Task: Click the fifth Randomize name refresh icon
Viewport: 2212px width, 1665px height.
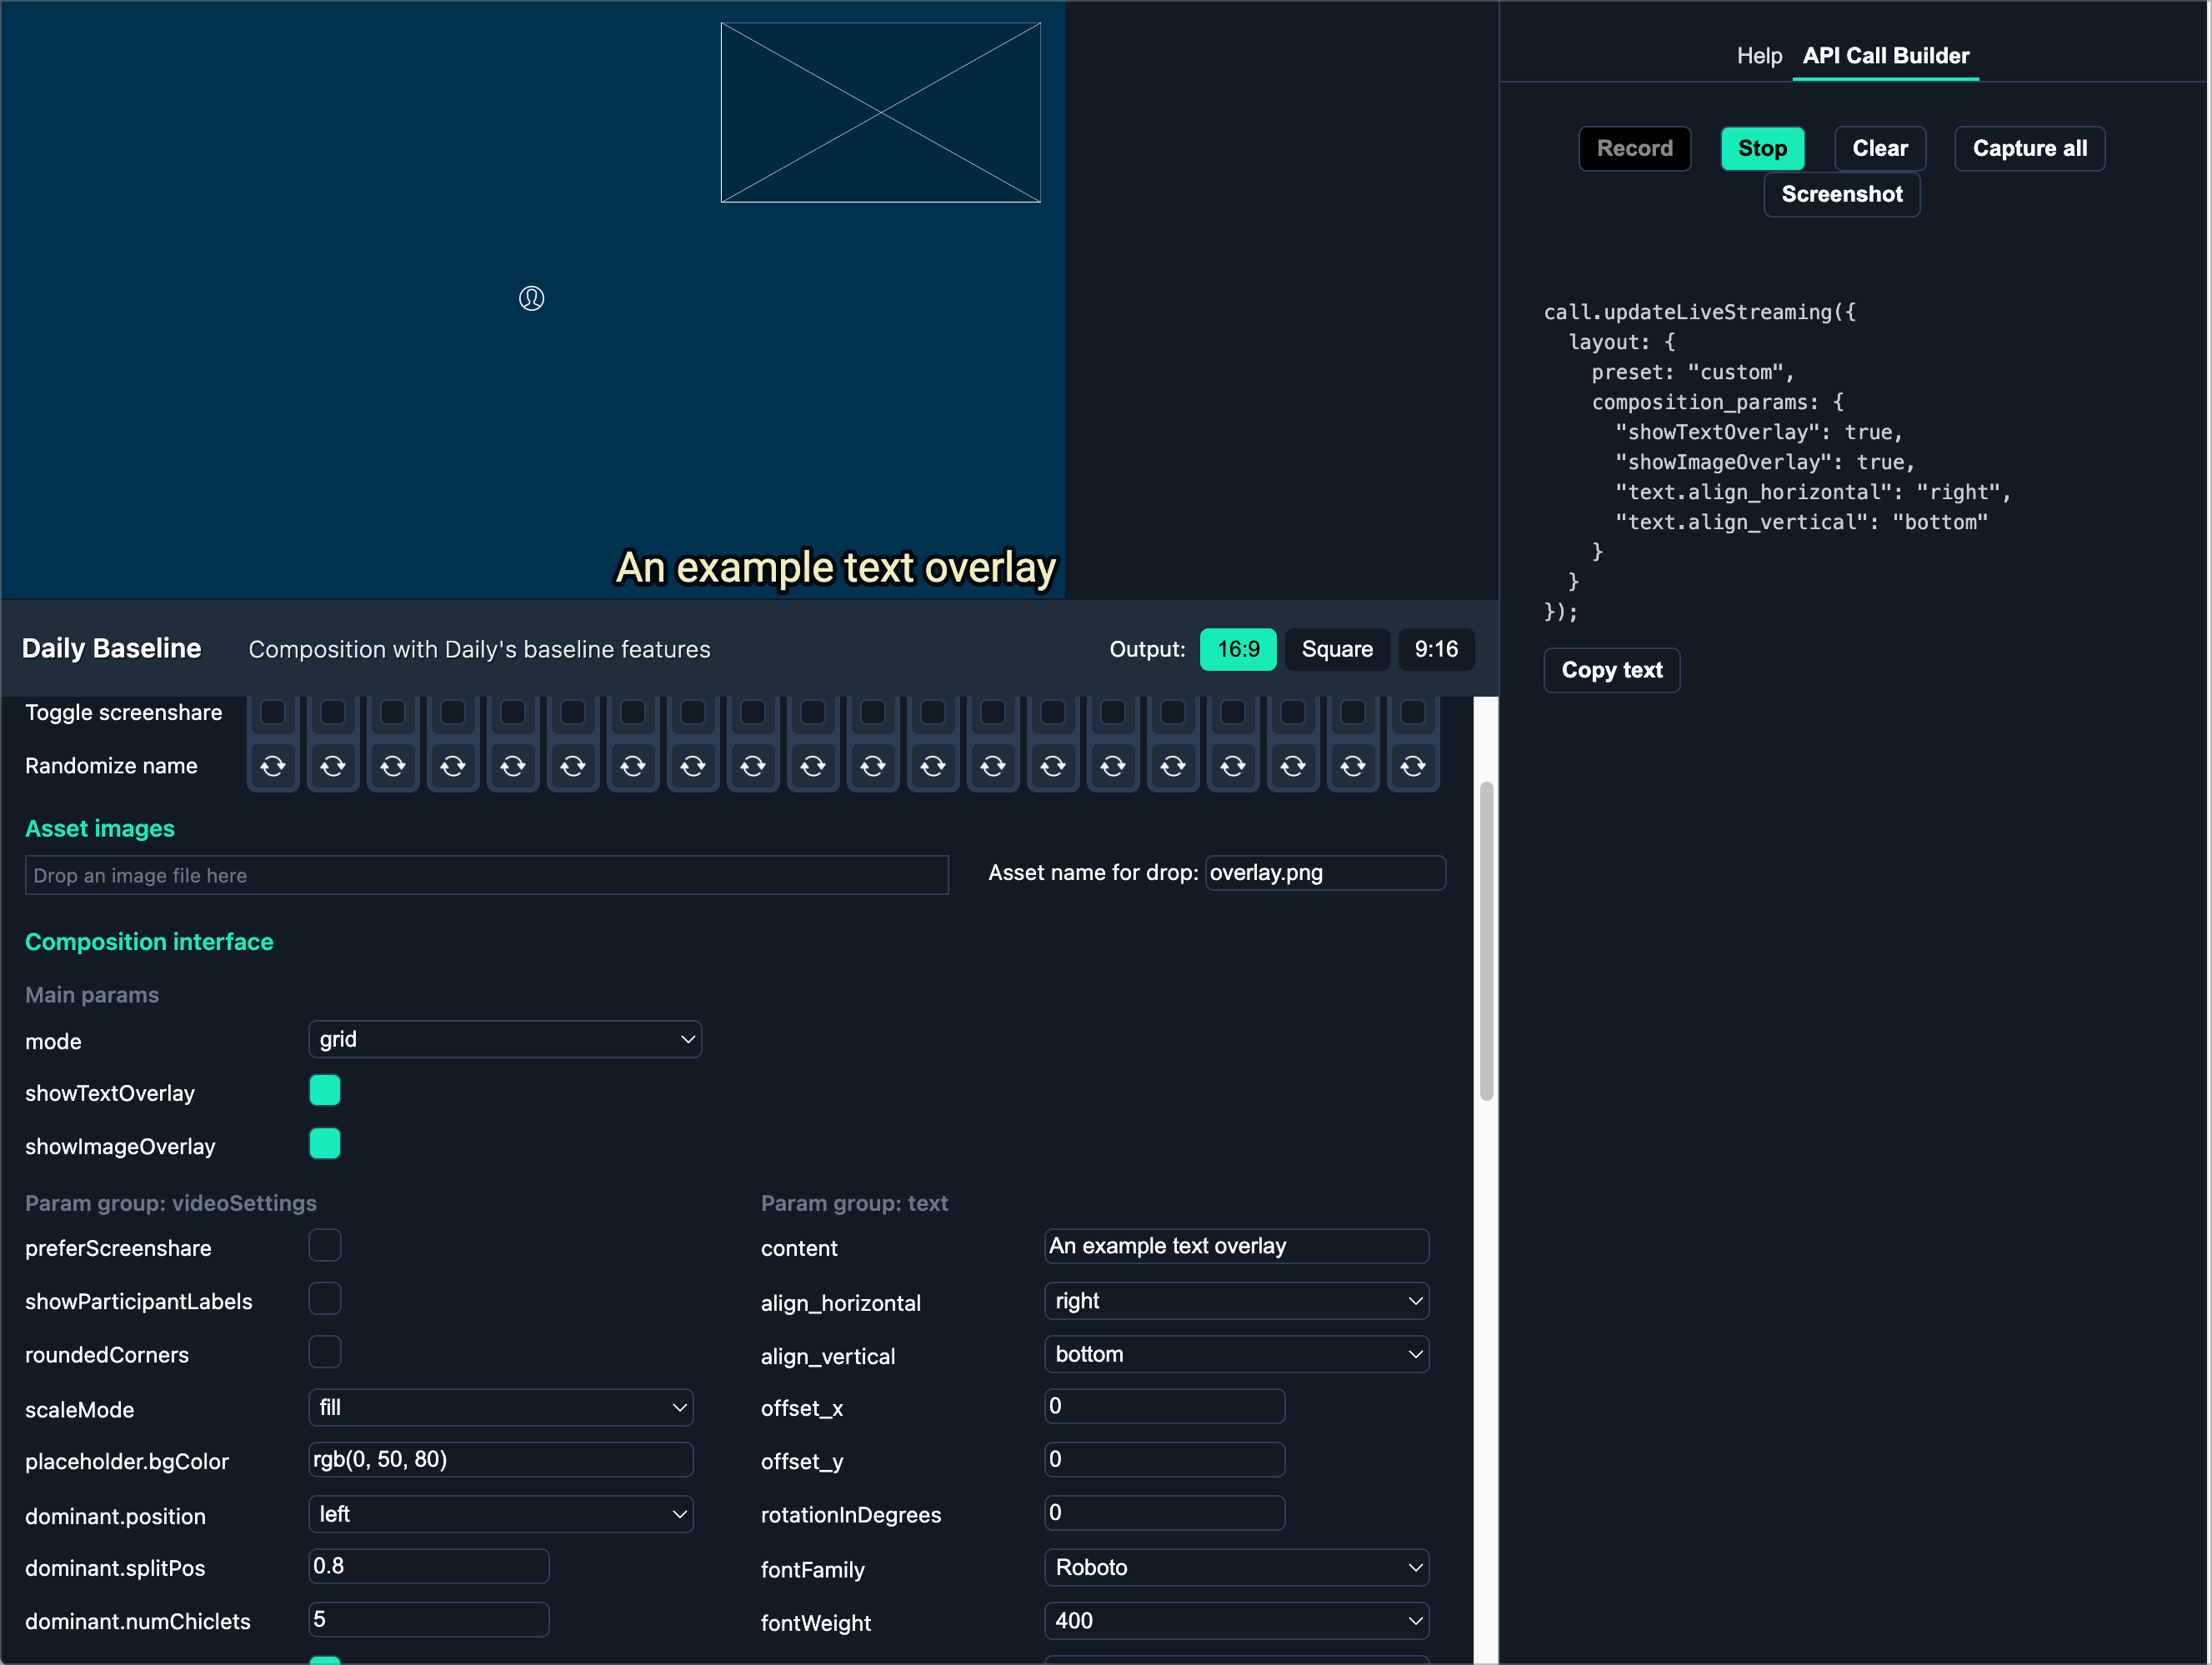Action: click(x=513, y=766)
